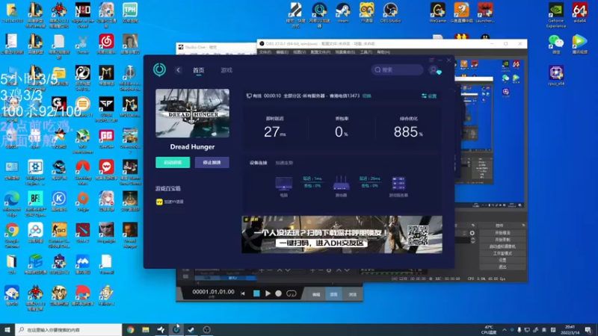Switch to the 首页 tab
This screenshot has width=598, height=336.
click(x=198, y=70)
